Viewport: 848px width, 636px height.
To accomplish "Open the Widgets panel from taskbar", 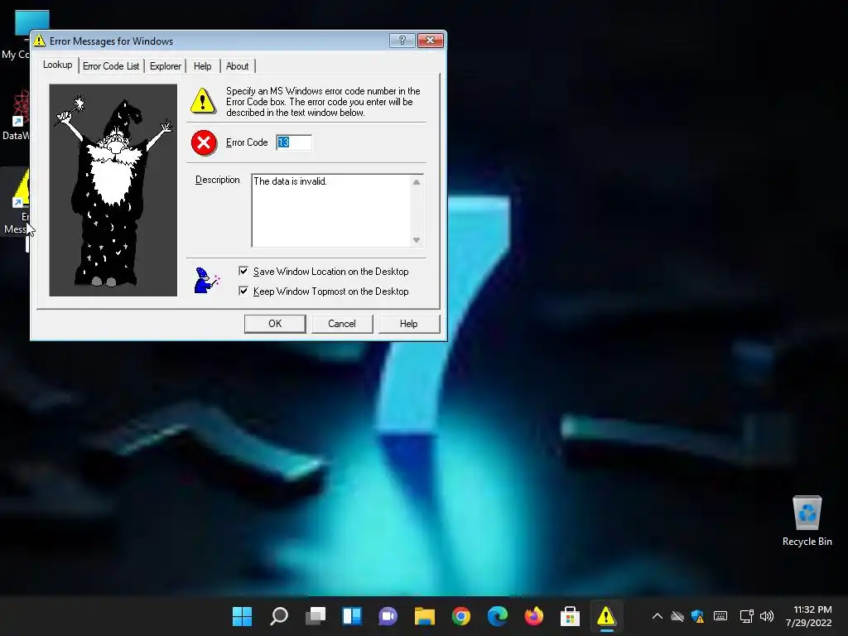I will [351, 616].
